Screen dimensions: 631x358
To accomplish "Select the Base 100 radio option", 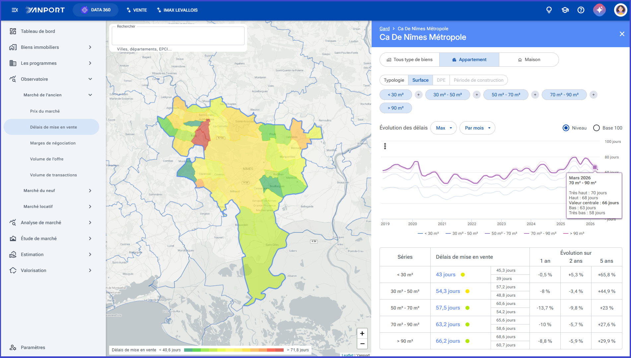I will pyautogui.click(x=596, y=128).
